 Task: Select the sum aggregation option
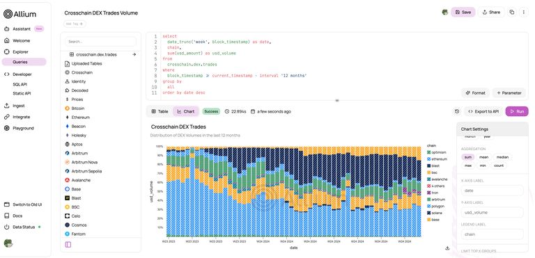click(x=467, y=157)
